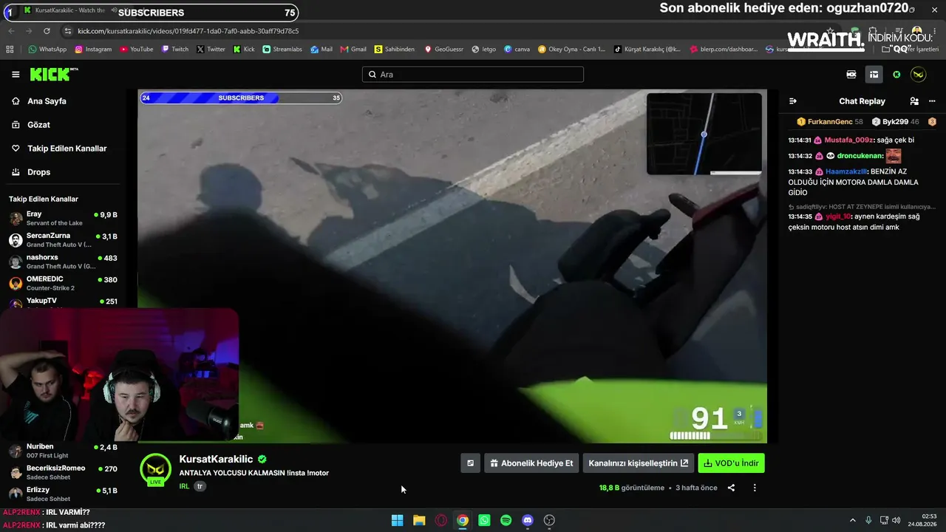The height and width of the screenshot is (532, 946).
Task: Open YouTube bookmark
Action: point(136,50)
